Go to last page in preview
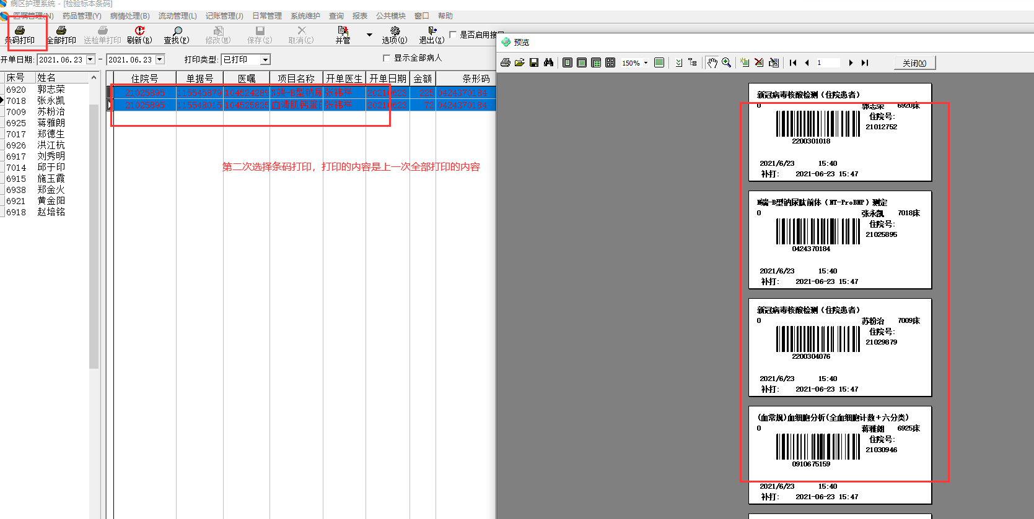Screen dimensions: 1034x519 (x=865, y=62)
